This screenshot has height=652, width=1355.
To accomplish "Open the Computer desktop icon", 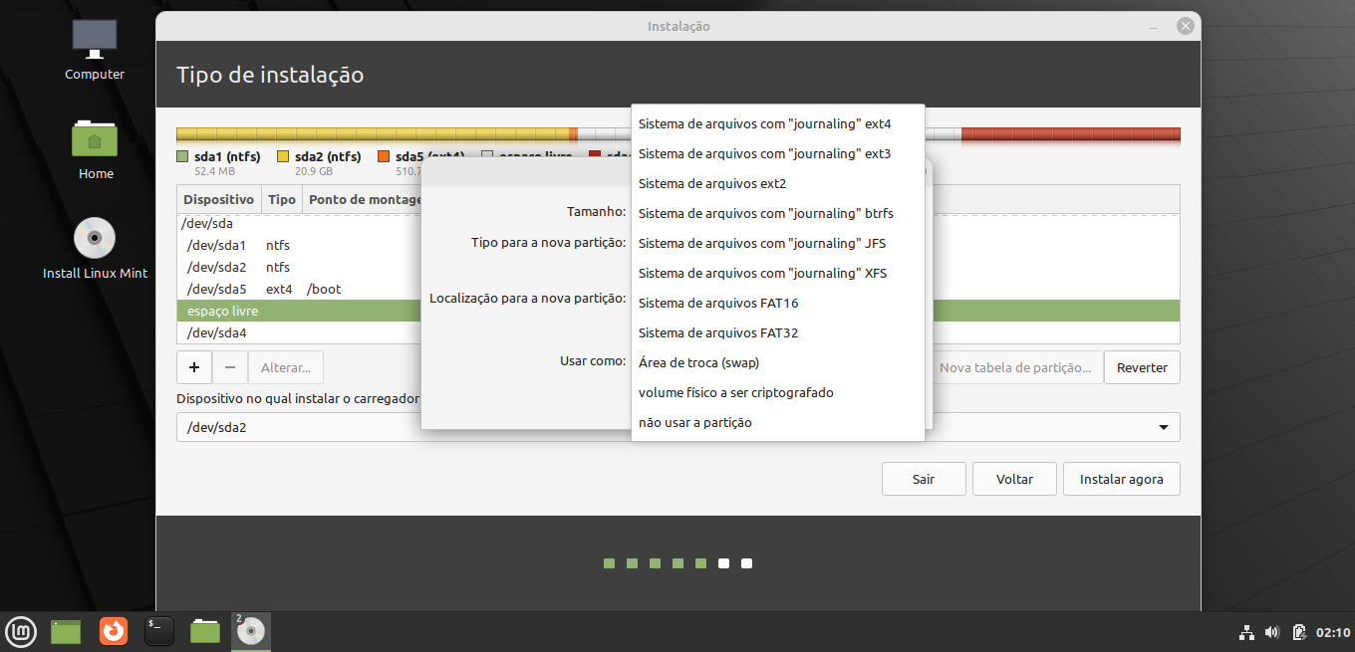I will (x=95, y=50).
